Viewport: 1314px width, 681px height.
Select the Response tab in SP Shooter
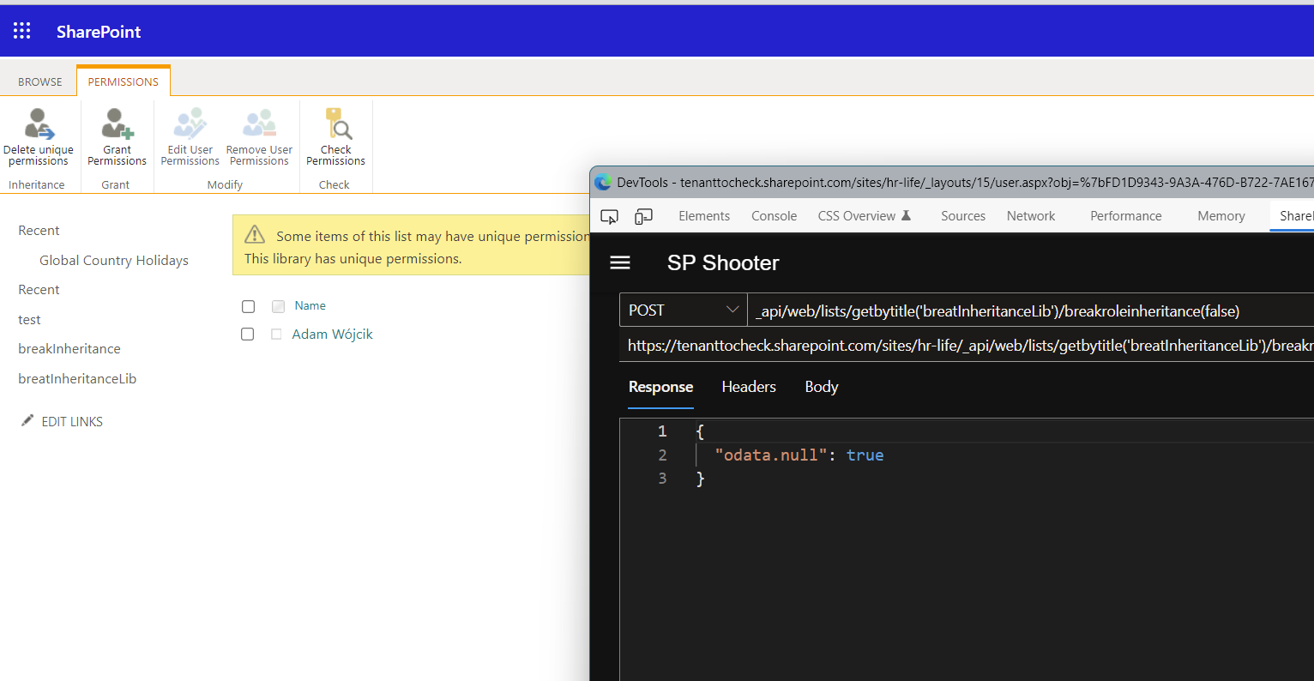[x=660, y=387]
